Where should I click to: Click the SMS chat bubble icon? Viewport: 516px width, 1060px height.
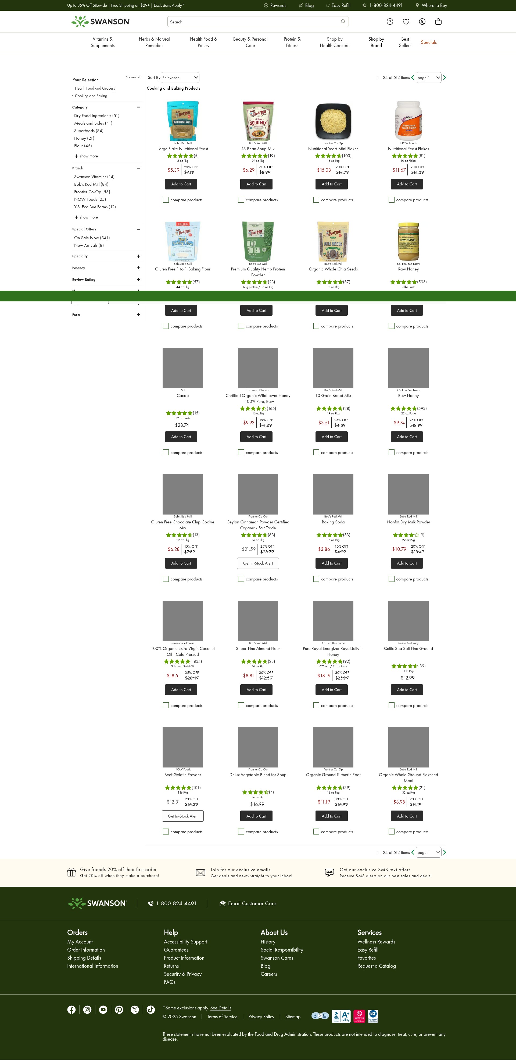(x=329, y=872)
